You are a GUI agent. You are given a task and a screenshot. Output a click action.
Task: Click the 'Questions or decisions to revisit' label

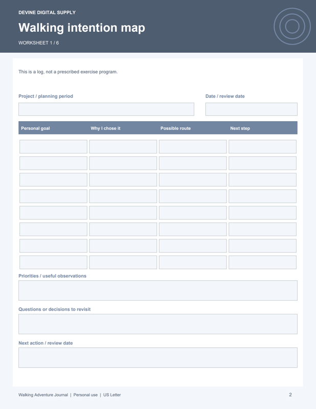tap(55, 309)
